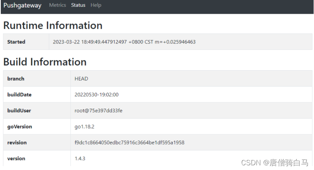Select the buildUser row label
This screenshot has height=170, width=314.
point(19,111)
